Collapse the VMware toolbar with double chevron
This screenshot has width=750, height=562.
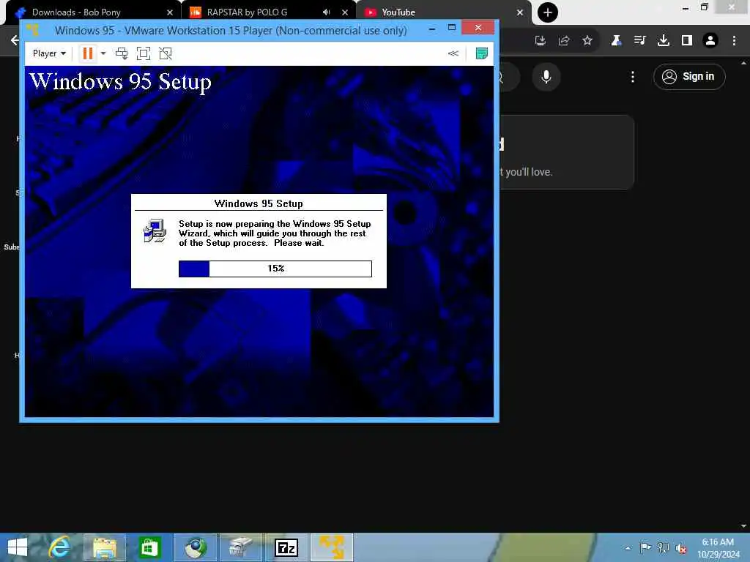pyautogui.click(x=453, y=53)
